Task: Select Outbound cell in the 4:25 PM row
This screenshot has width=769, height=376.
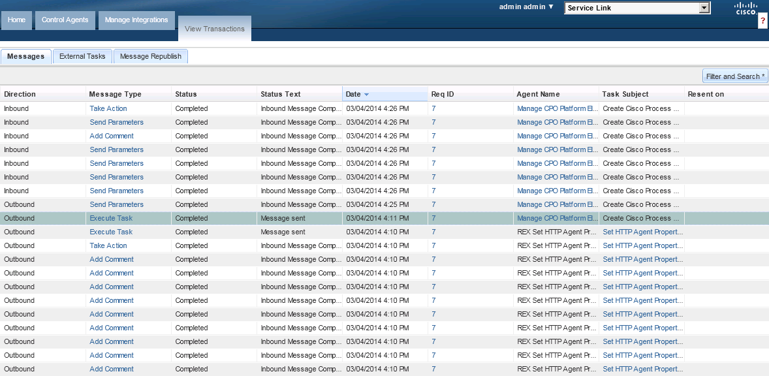Action: click(x=20, y=204)
